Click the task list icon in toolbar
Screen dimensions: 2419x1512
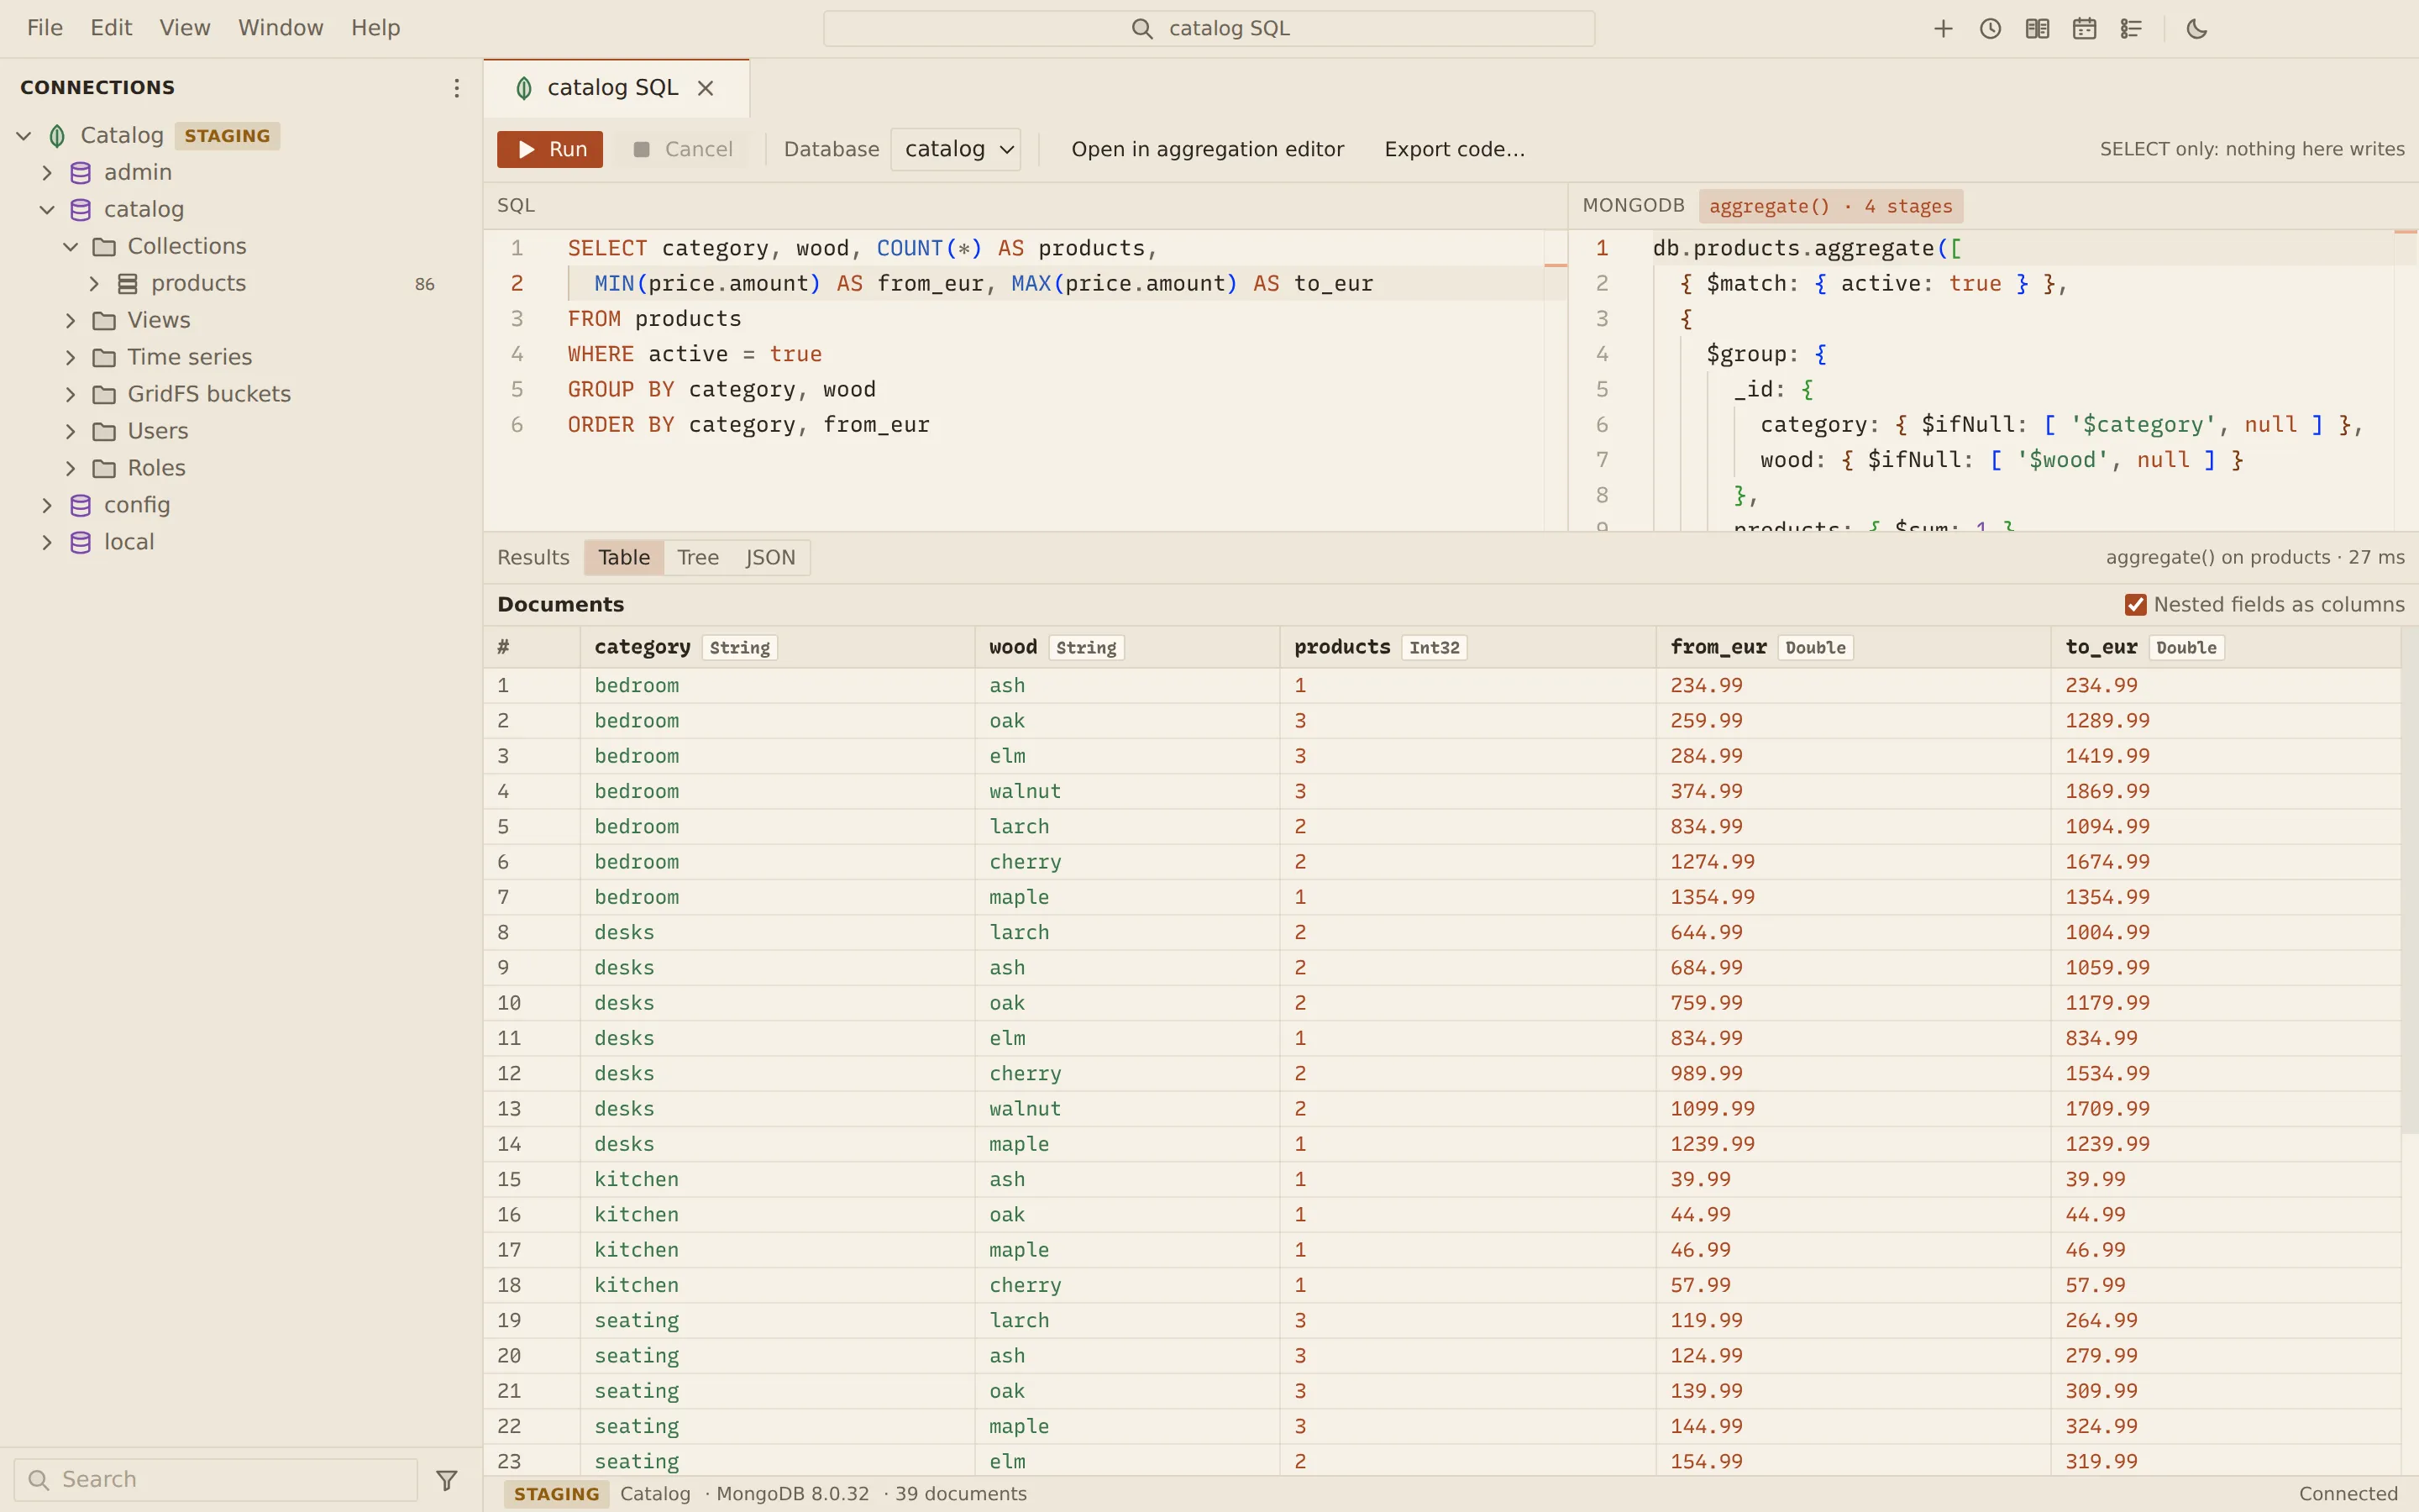pos(2131,29)
